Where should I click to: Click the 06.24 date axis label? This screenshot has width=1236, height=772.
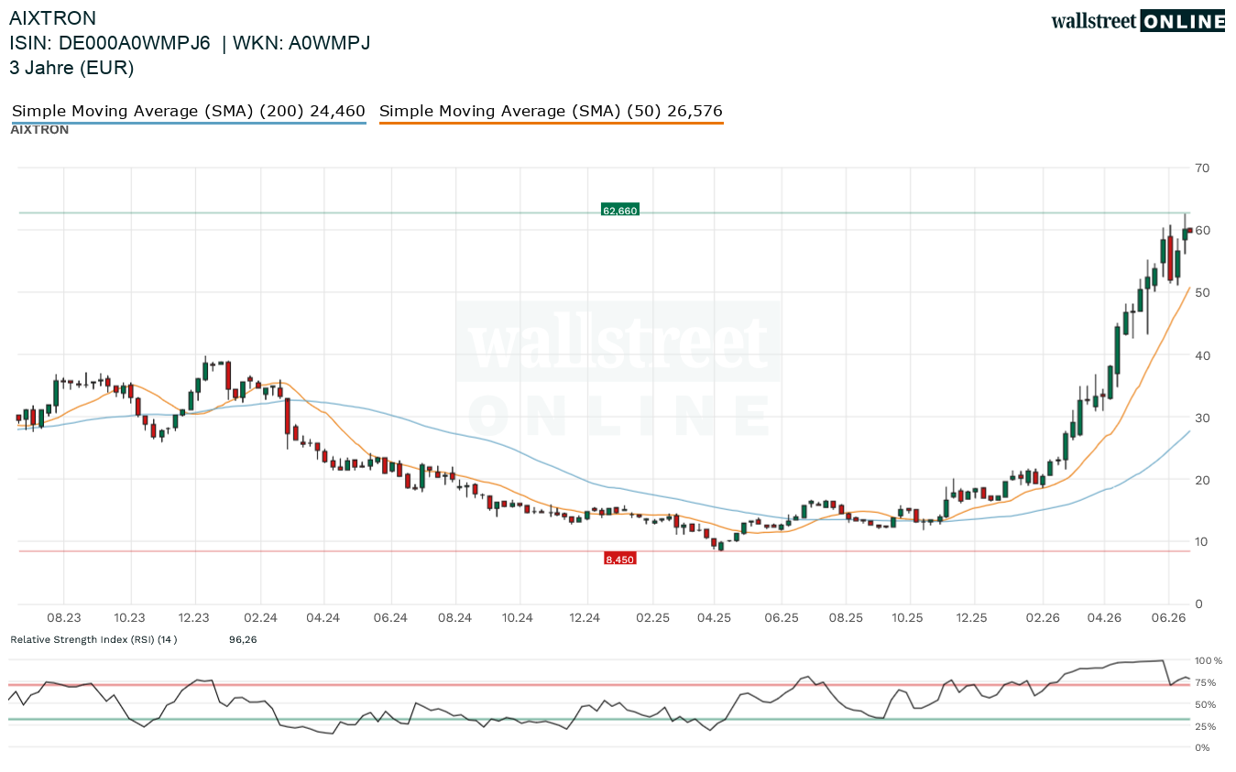[391, 618]
